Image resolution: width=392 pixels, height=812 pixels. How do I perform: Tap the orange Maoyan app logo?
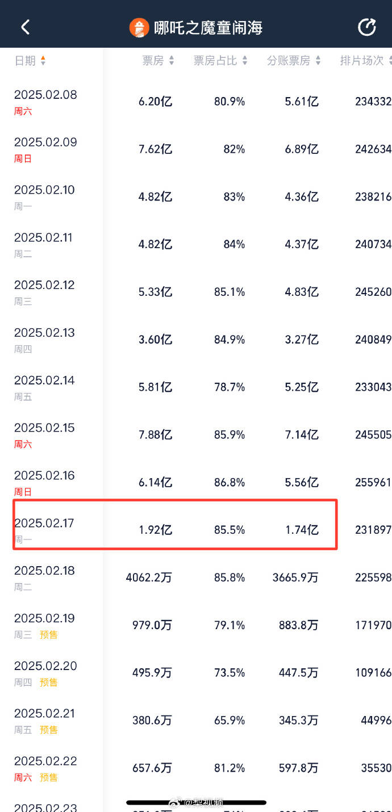point(139,27)
